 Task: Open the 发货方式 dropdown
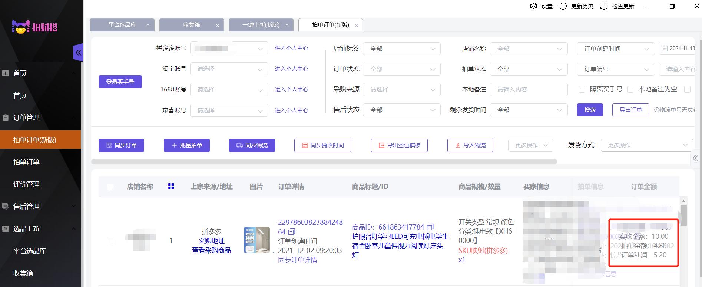click(x=647, y=145)
